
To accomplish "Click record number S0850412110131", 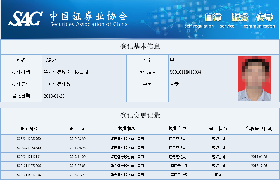I will click(29, 157).
